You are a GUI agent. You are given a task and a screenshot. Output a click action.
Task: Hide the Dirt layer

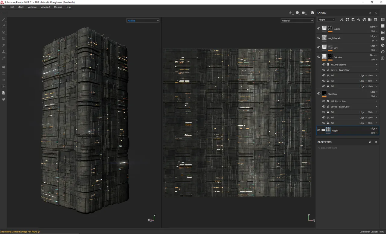pyautogui.click(x=319, y=47)
